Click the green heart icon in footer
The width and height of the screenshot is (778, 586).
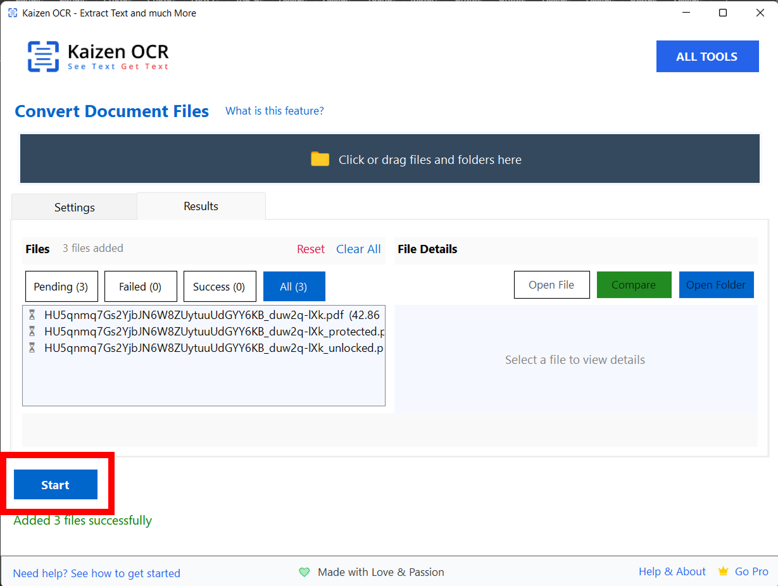click(x=304, y=572)
